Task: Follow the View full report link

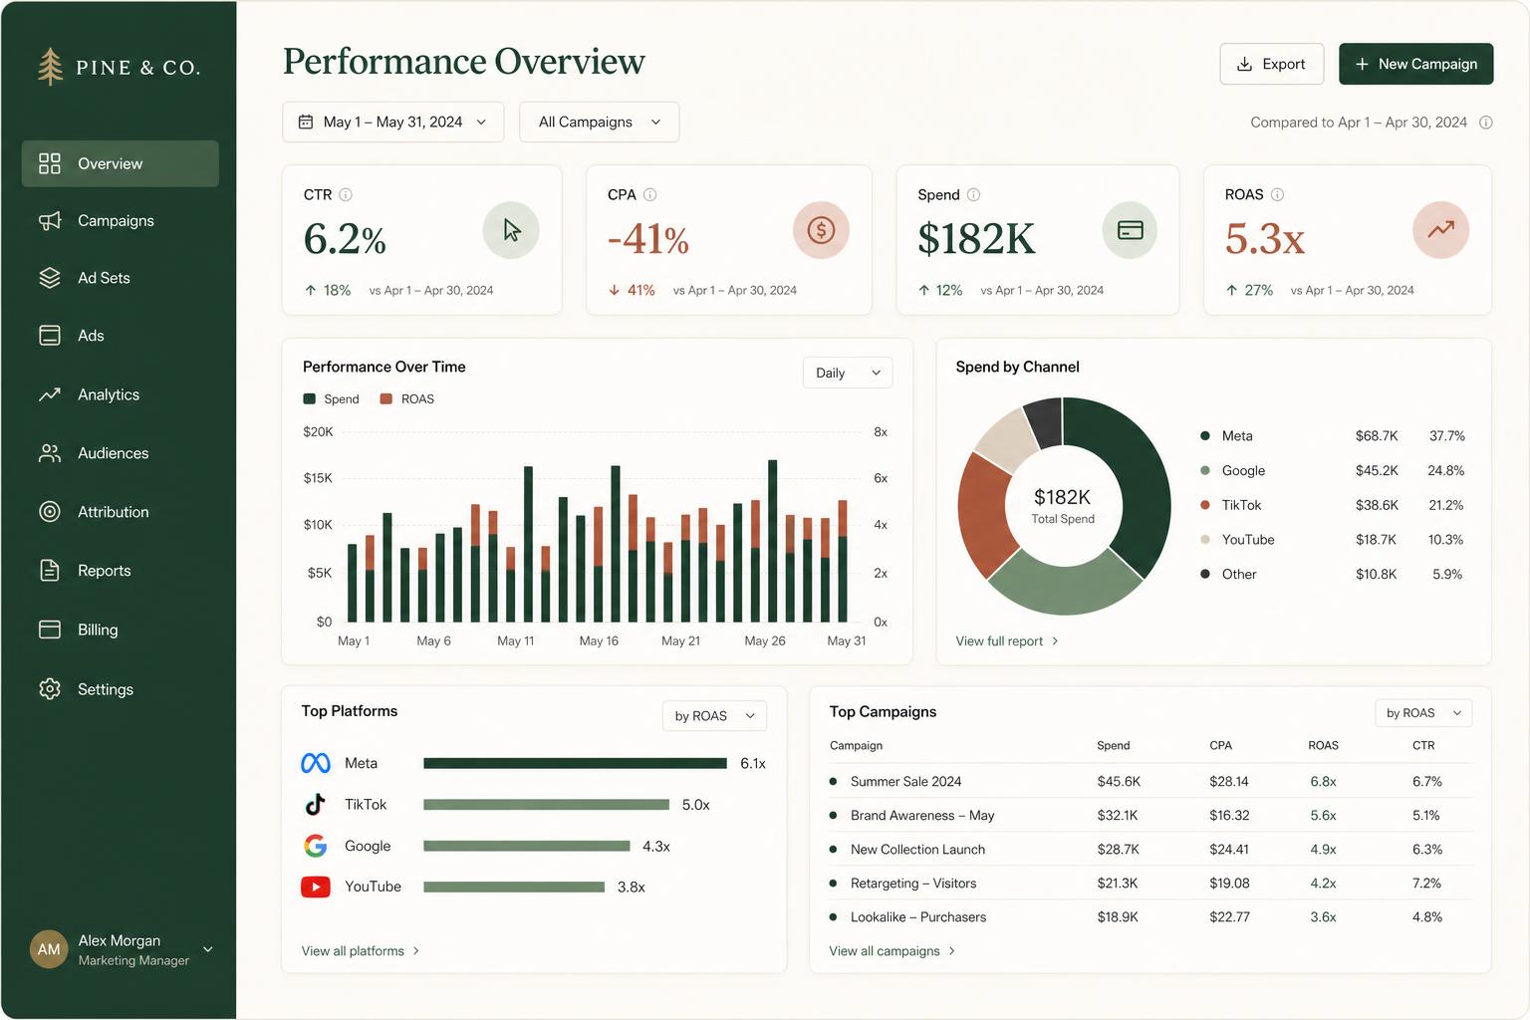Action: click(1007, 641)
